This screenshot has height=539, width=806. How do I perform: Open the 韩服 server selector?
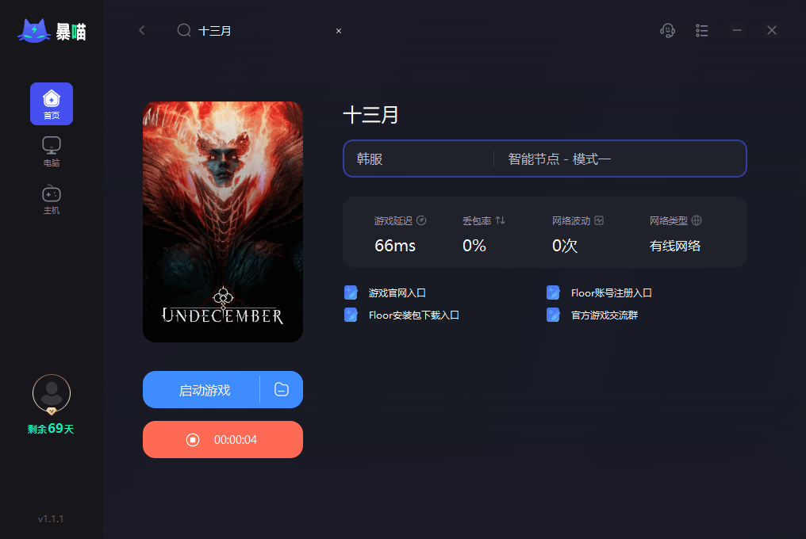pos(418,159)
